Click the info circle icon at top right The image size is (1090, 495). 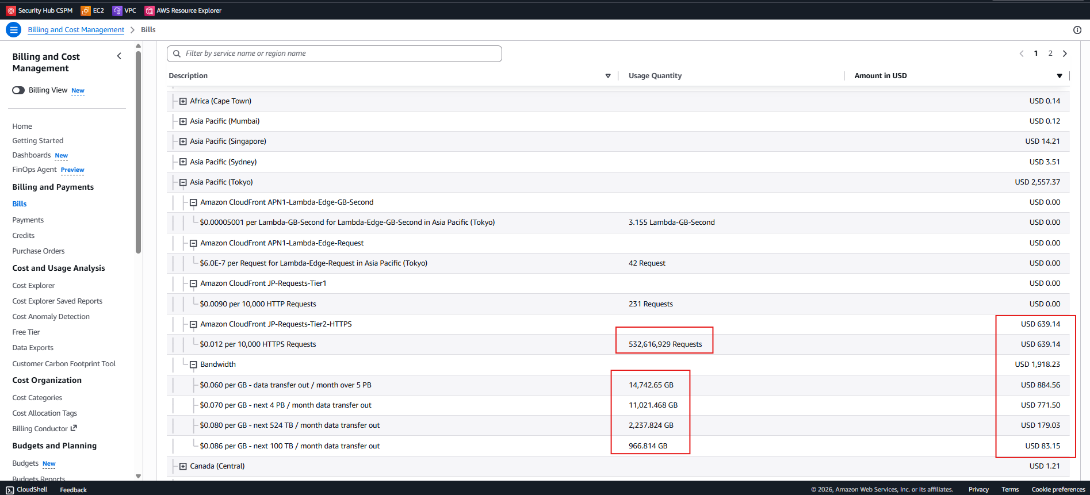[x=1077, y=30]
